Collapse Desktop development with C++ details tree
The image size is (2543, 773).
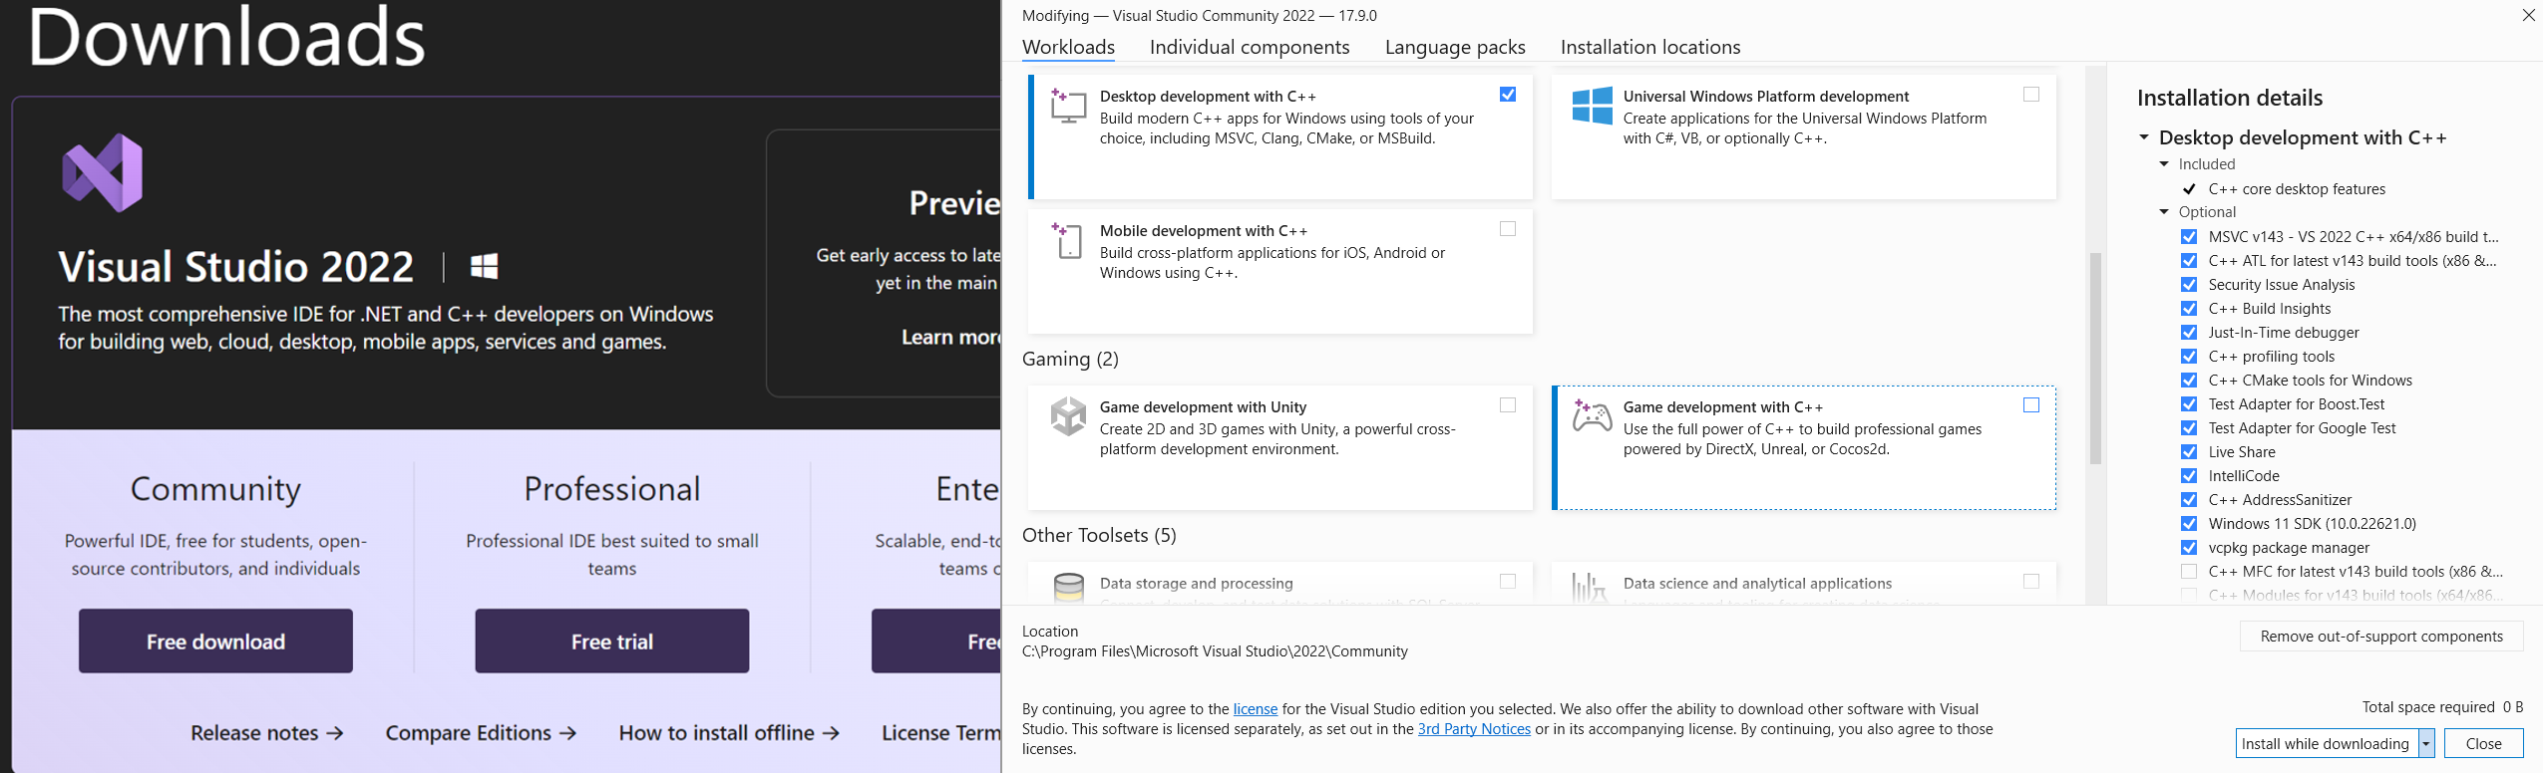[x=2144, y=137]
